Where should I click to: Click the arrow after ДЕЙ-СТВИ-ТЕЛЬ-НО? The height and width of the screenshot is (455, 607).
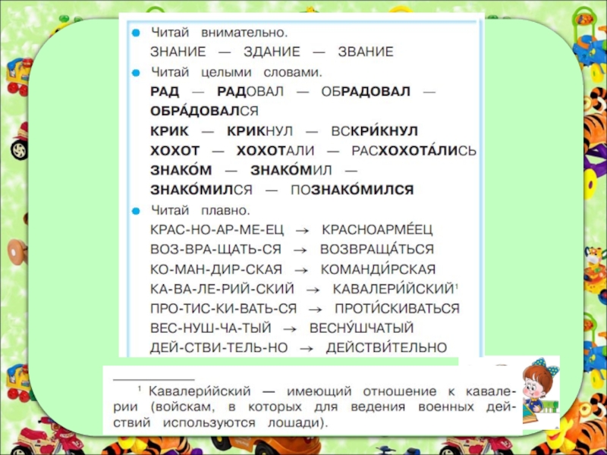pyautogui.click(x=307, y=349)
